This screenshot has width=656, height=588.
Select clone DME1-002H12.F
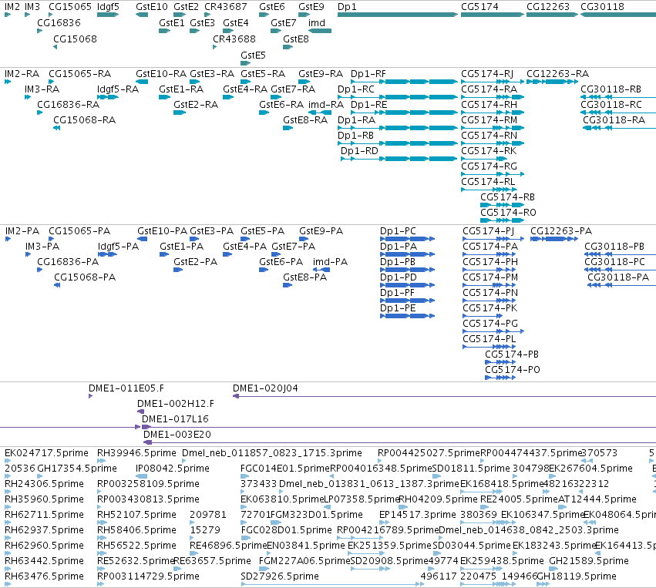click(140, 412)
